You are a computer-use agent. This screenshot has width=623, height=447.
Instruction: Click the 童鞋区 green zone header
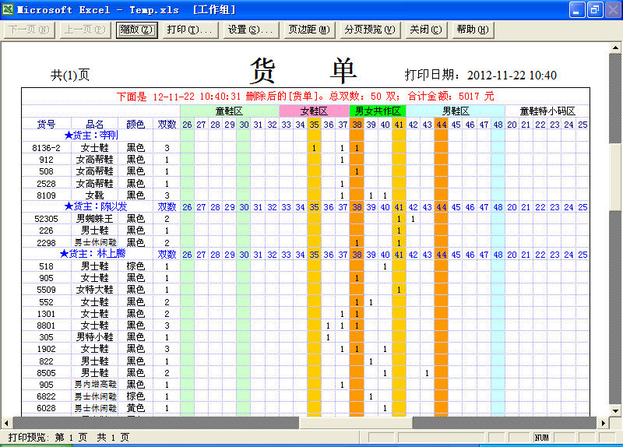tap(229, 111)
